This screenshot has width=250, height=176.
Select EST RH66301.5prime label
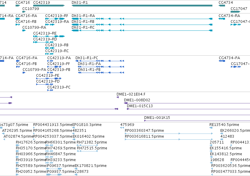click(x=61, y=142)
